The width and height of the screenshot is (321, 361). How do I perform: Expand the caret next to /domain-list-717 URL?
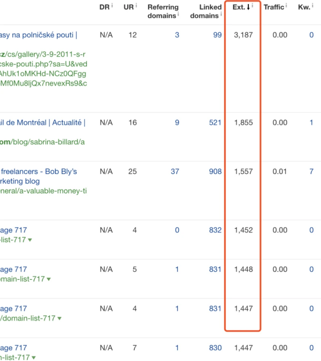[x=59, y=319]
